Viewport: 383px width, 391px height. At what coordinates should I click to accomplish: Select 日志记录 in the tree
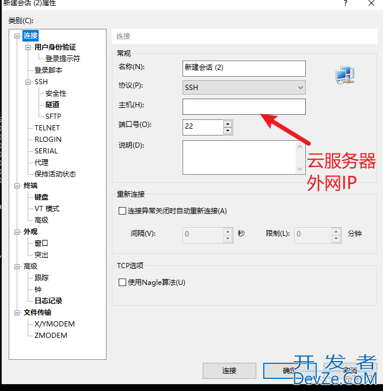48,300
